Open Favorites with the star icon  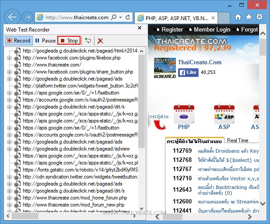249,17
